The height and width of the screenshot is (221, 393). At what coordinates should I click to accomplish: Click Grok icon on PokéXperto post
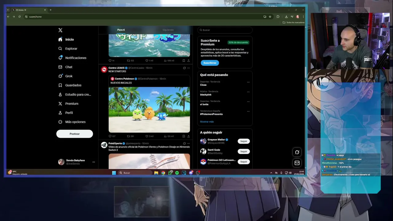[184, 143]
